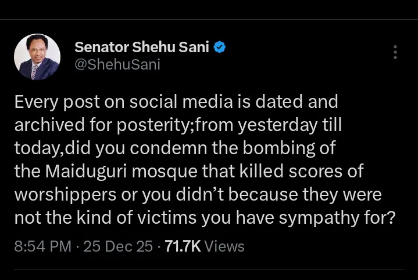The image size is (418, 280).
Task: Click the first line starting "Every post"
Action: click(x=176, y=103)
